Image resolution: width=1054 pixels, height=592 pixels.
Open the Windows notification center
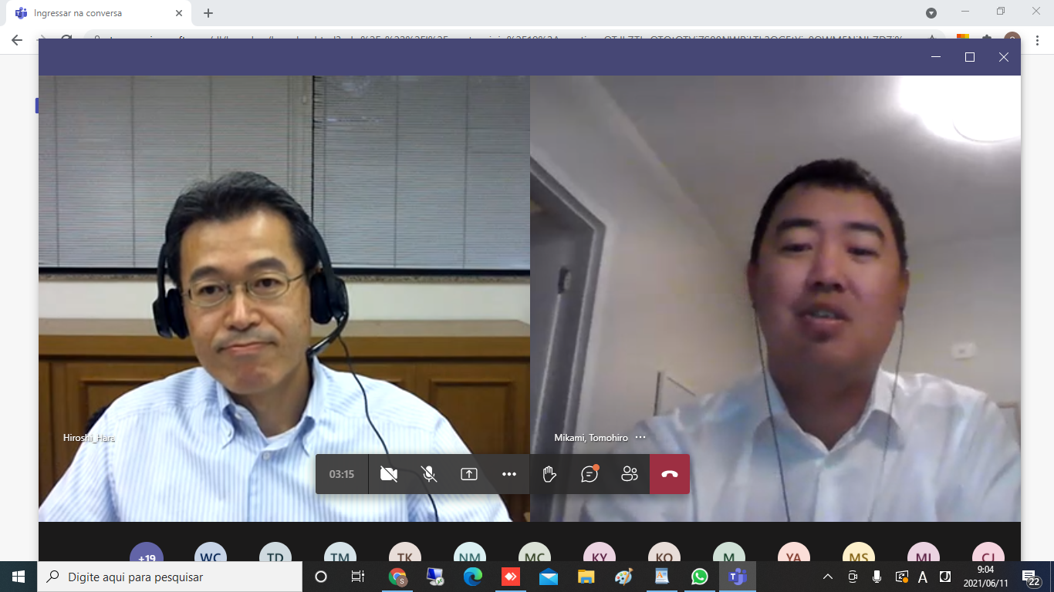(x=1031, y=577)
